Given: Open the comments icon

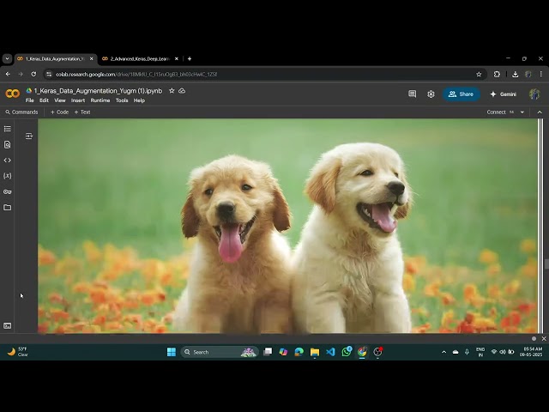Looking at the screenshot, I should click(413, 94).
